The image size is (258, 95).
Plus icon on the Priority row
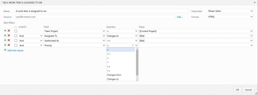point(5,45)
